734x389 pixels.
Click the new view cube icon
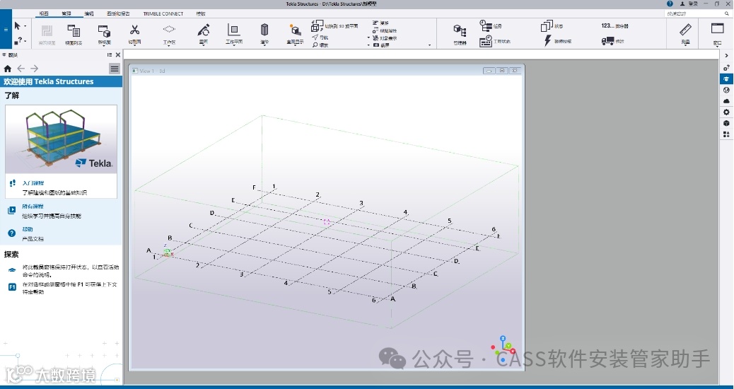pyautogui.click(x=104, y=31)
